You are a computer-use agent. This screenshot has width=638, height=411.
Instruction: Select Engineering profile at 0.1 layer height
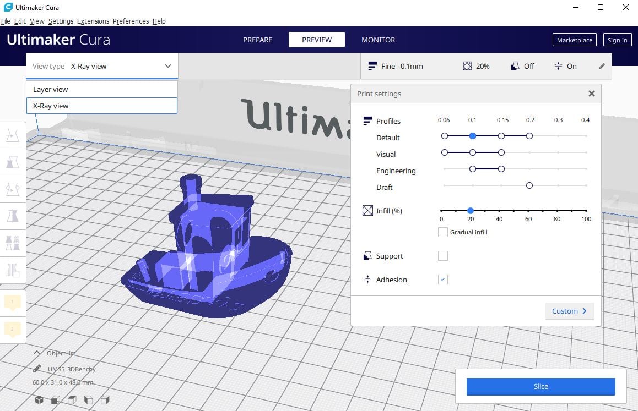tap(472, 169)
